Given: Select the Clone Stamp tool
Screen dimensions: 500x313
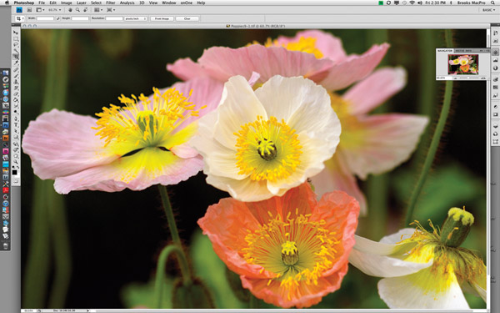Looking at the screenshot, I should pos(15,82).
